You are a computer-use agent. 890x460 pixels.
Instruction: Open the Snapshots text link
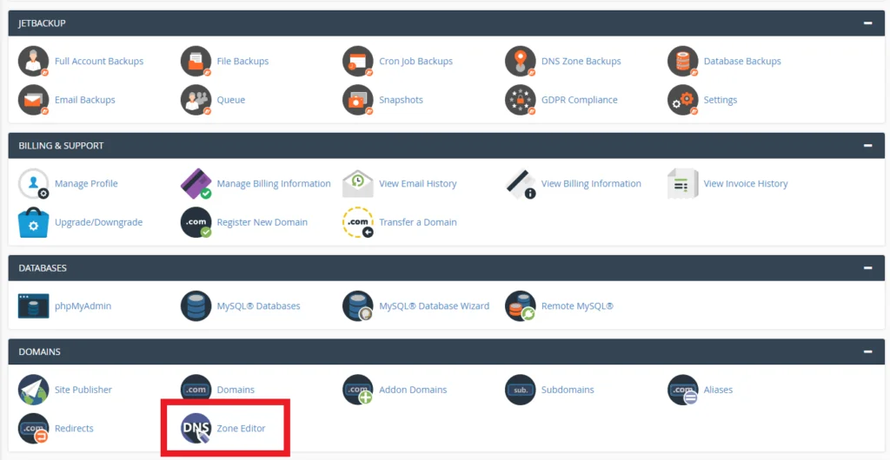(x=402, y=100)
